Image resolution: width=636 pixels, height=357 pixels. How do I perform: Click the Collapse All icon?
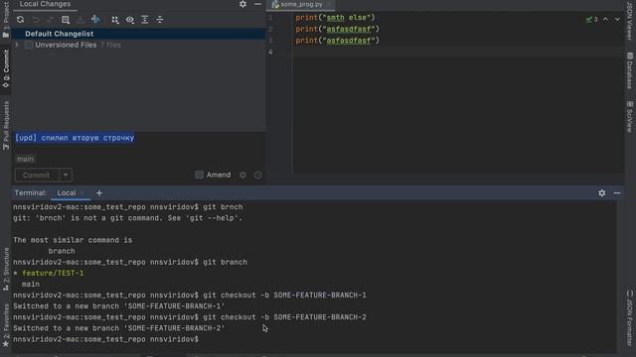[160, 20]
